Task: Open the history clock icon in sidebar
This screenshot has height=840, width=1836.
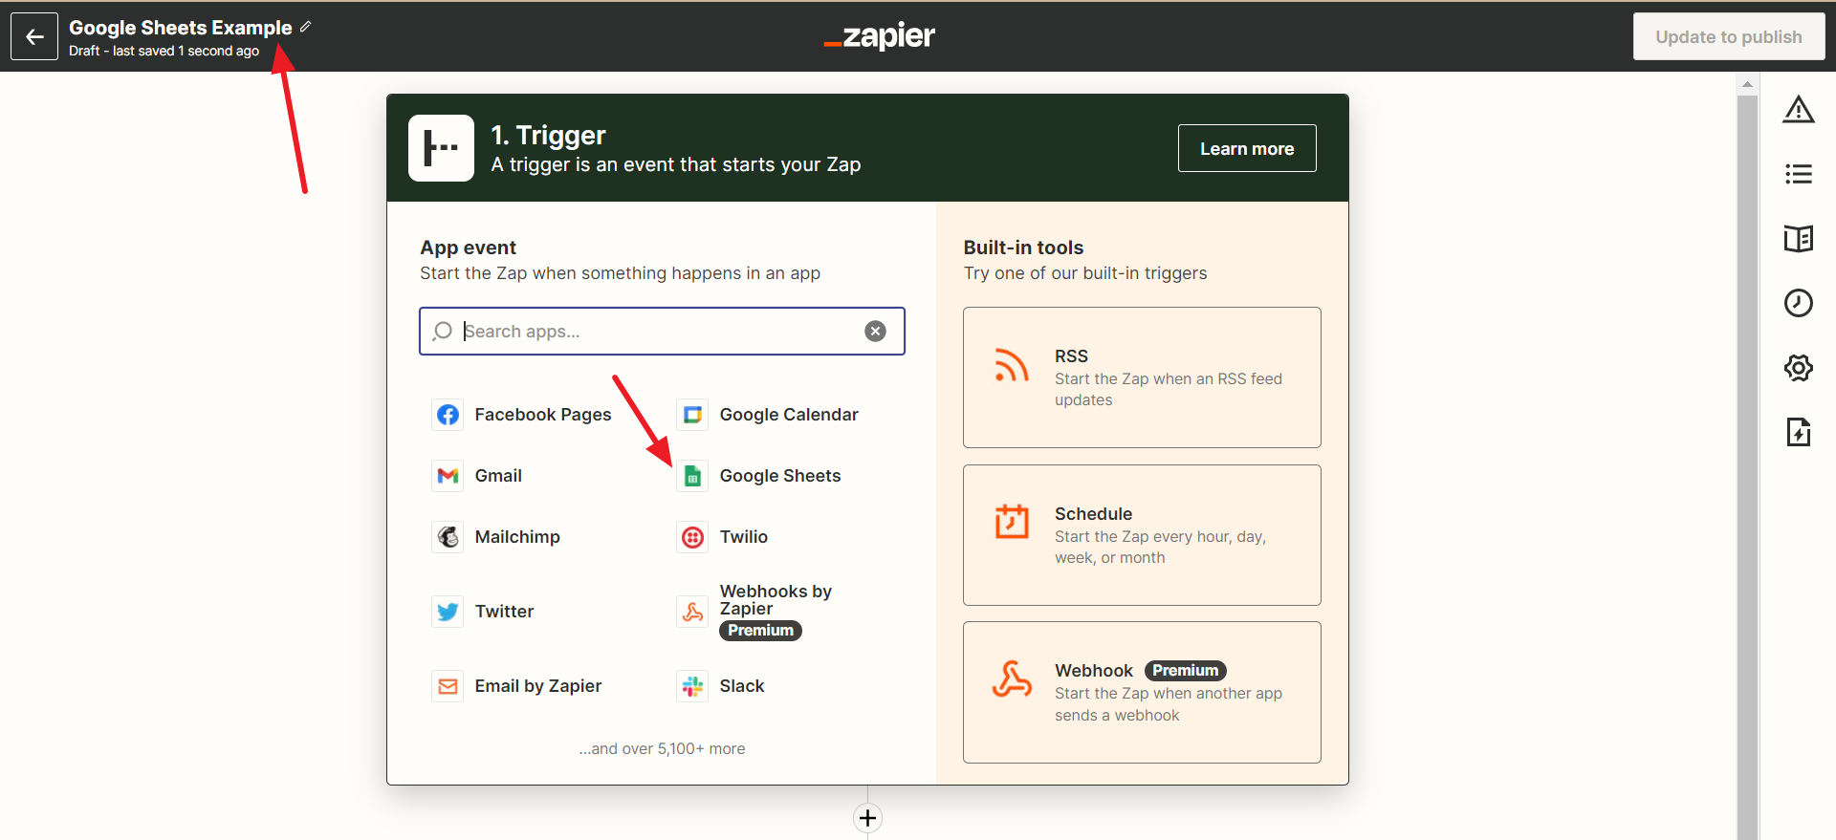Action: [x=1798, y=303]
